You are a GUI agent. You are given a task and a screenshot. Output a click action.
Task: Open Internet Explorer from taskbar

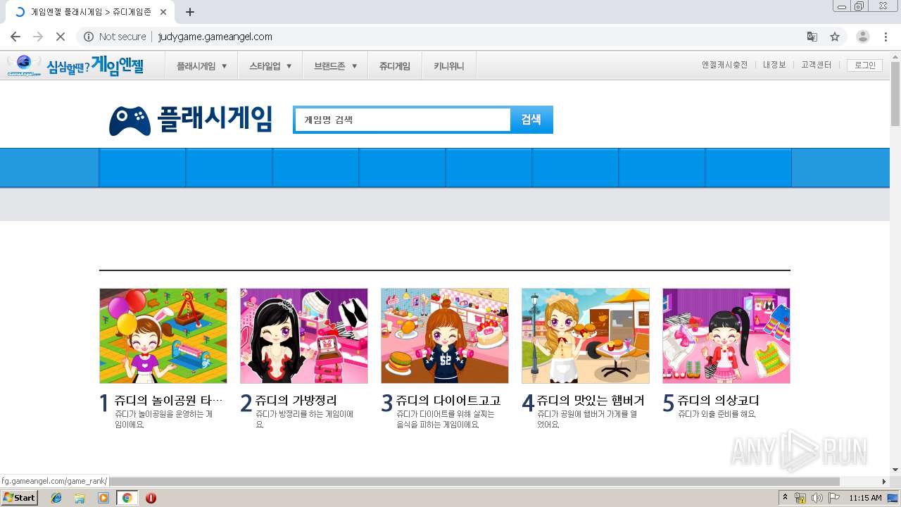[56, 498]
